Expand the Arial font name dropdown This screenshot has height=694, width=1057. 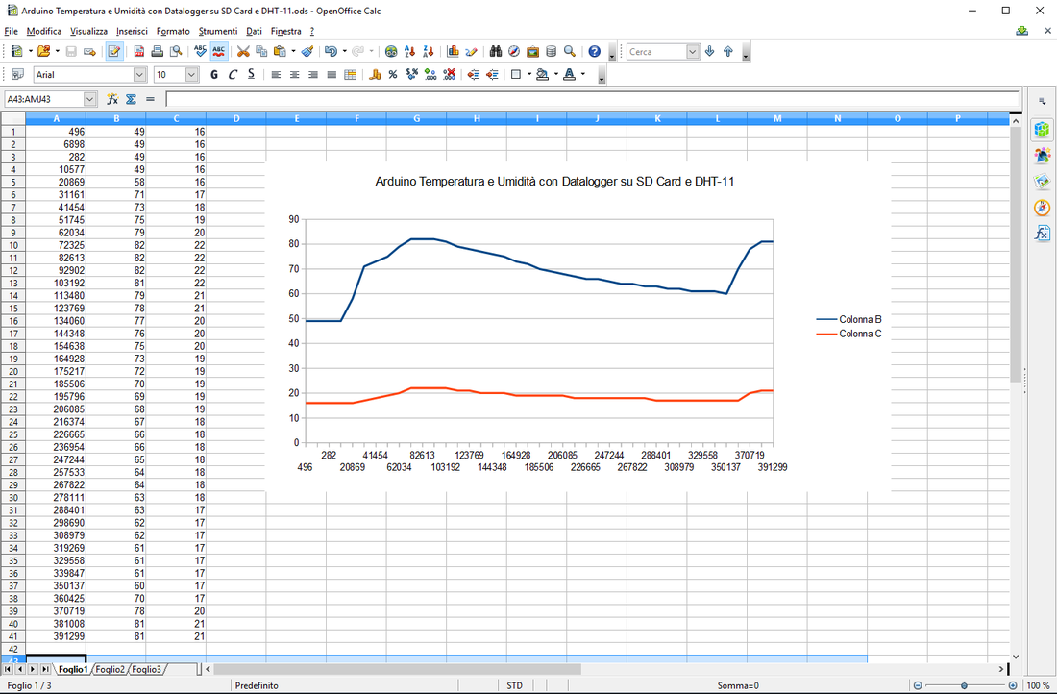click(x=139, y=75)
